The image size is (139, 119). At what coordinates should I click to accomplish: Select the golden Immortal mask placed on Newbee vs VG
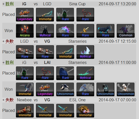tap(85, 111)
